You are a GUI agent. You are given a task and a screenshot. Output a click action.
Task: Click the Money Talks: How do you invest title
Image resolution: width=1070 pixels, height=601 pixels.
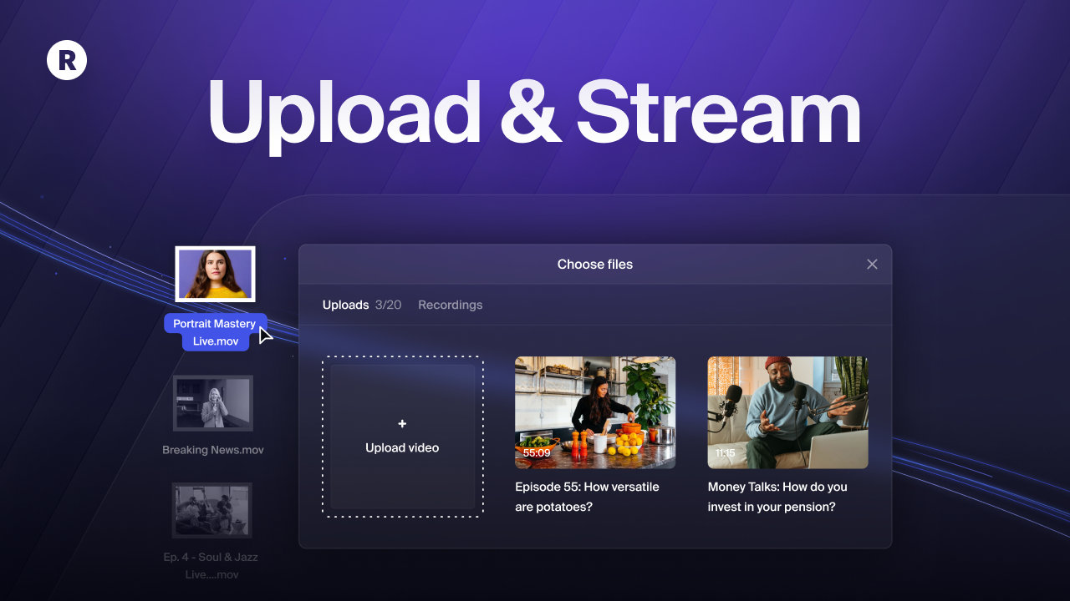[777, 496]
